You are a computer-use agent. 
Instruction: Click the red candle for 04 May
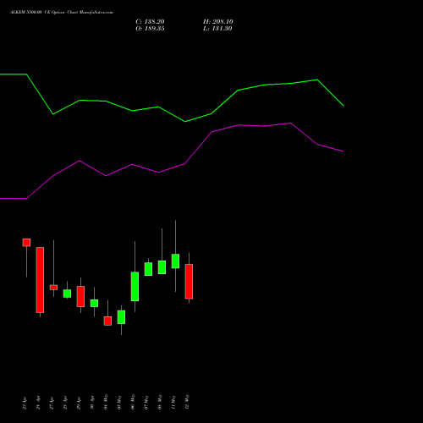click(107, 321)
